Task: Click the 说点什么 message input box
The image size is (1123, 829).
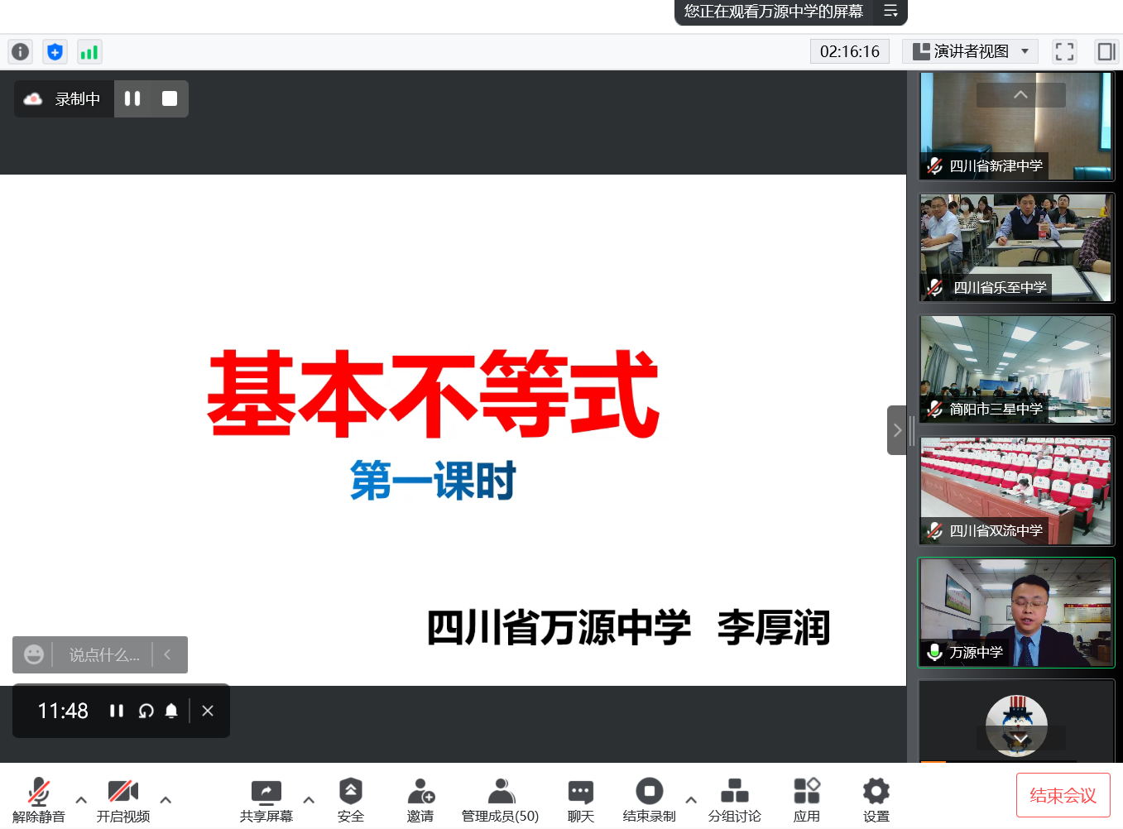Action: [104, 655]
